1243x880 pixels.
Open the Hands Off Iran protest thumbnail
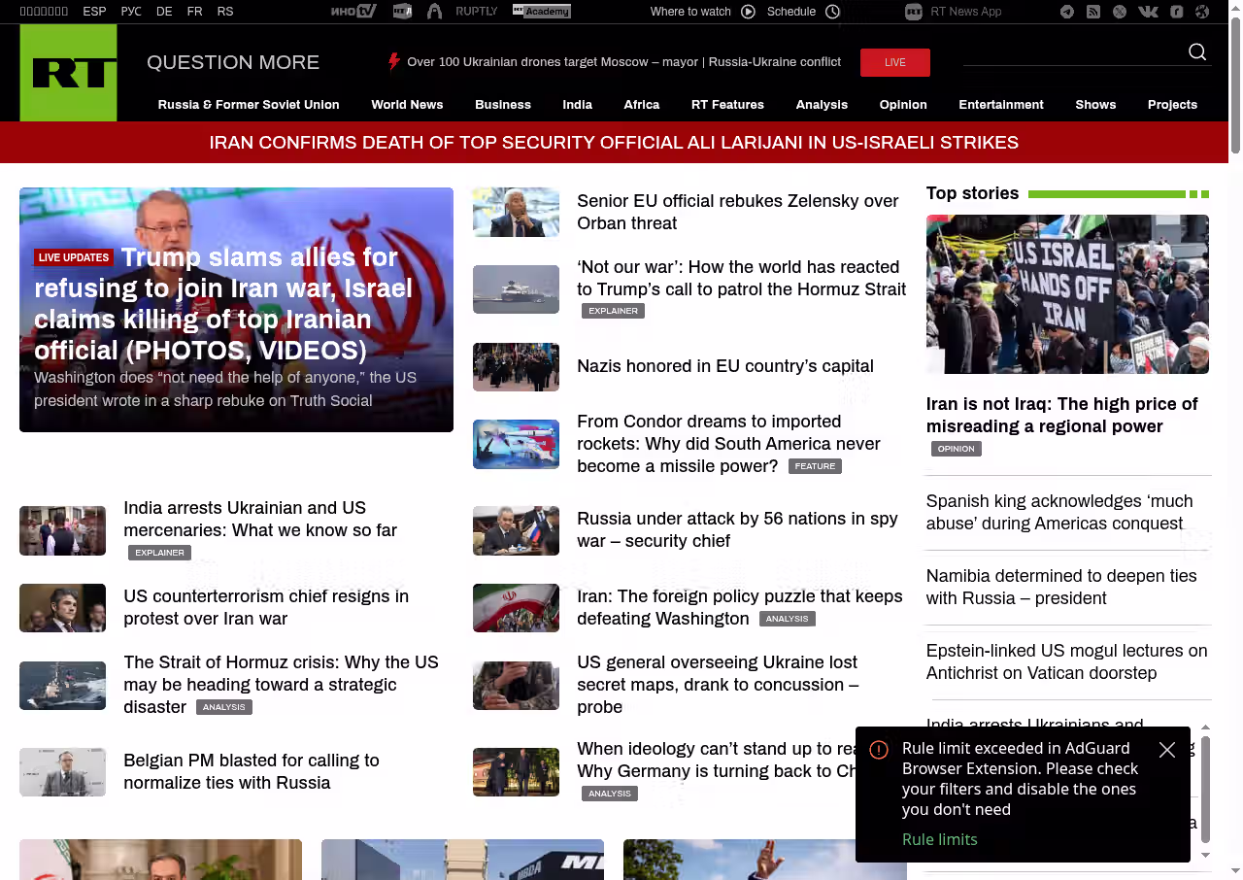coord(1067,294)
